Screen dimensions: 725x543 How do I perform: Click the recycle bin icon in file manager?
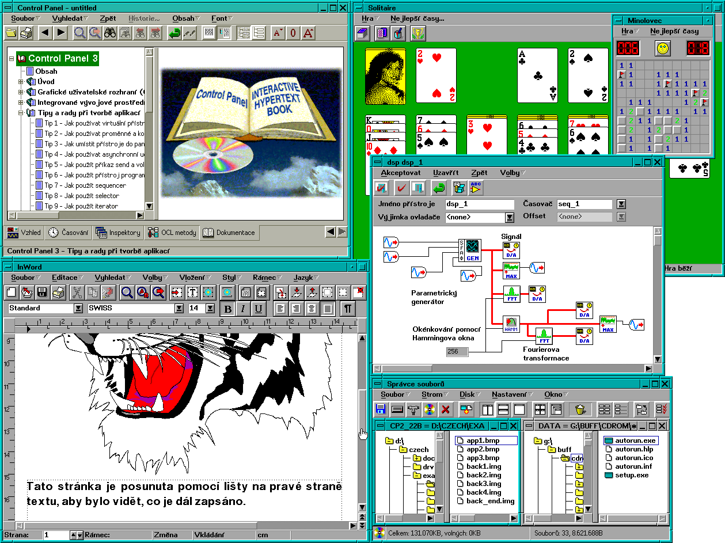580,409
